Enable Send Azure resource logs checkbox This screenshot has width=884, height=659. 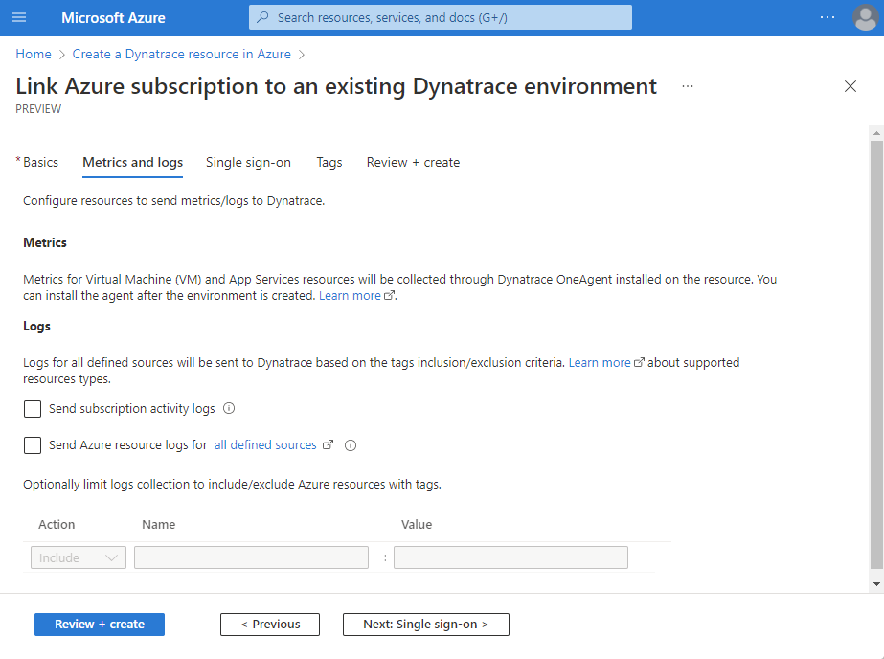pos(33,445)
